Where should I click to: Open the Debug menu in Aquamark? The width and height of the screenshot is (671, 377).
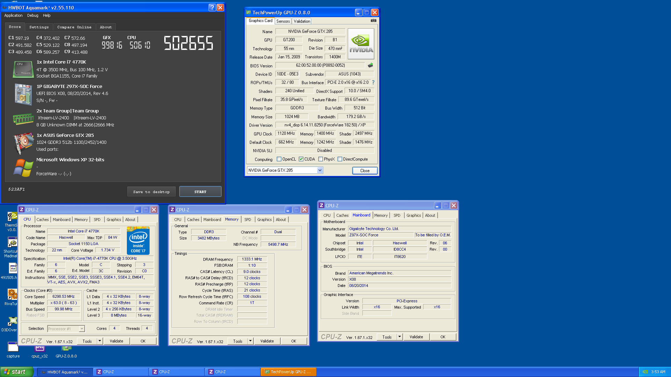(x=33, y=15)
